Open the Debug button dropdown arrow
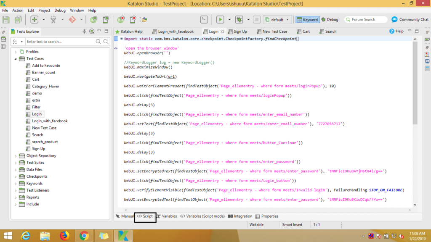 (x=248, y=19)
